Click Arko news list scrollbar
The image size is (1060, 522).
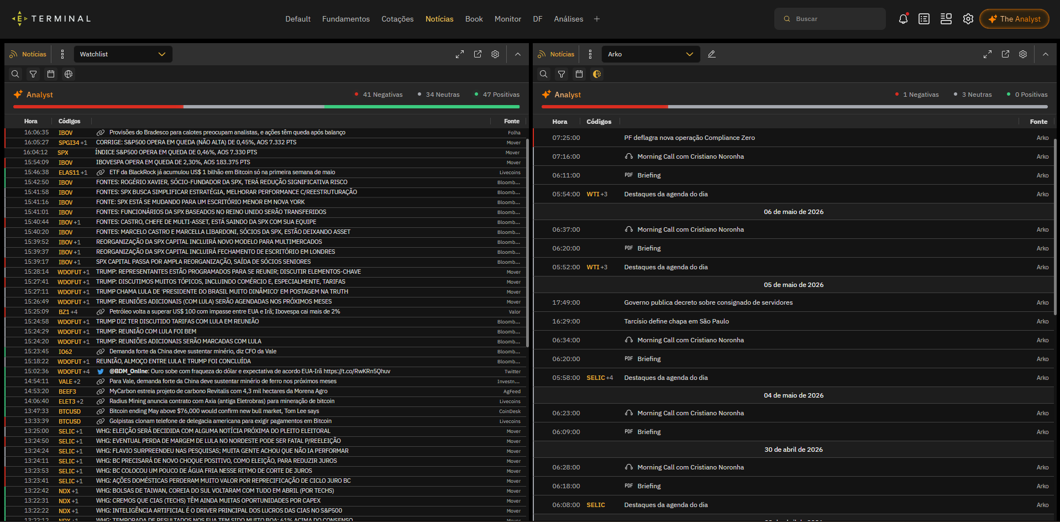click(x=1055, y=227)
